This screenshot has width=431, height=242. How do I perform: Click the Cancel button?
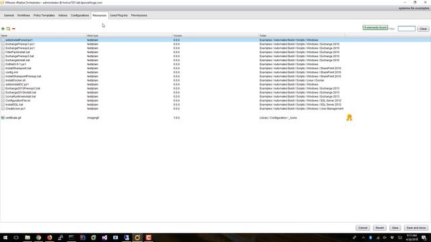tap(362, 228)
